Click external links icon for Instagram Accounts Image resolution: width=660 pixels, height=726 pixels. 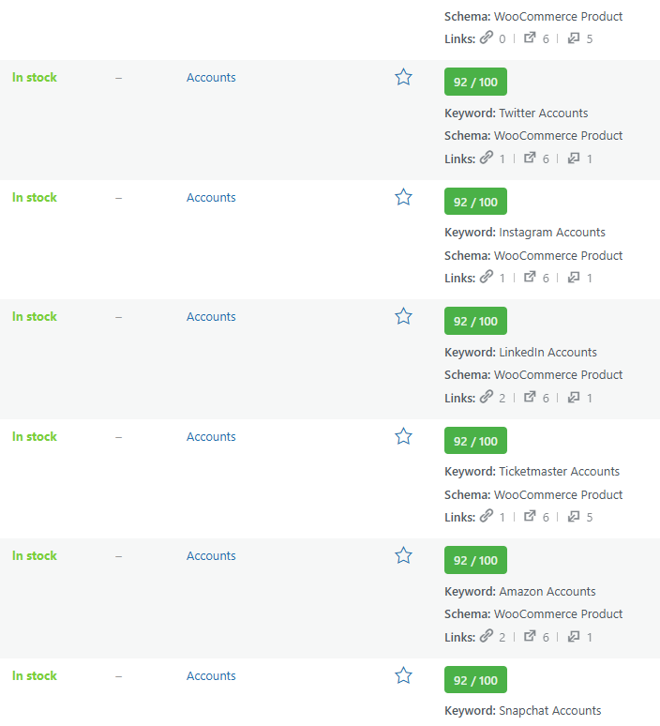pyautogui.click(x=530, y=278)
